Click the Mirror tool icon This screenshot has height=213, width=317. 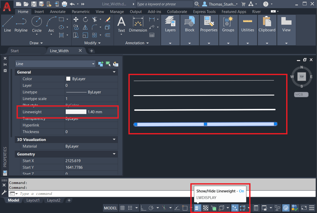point(85,27)
